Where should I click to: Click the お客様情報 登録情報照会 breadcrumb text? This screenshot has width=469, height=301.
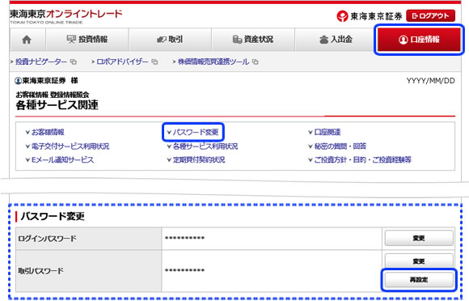click(x=53, y=95)
